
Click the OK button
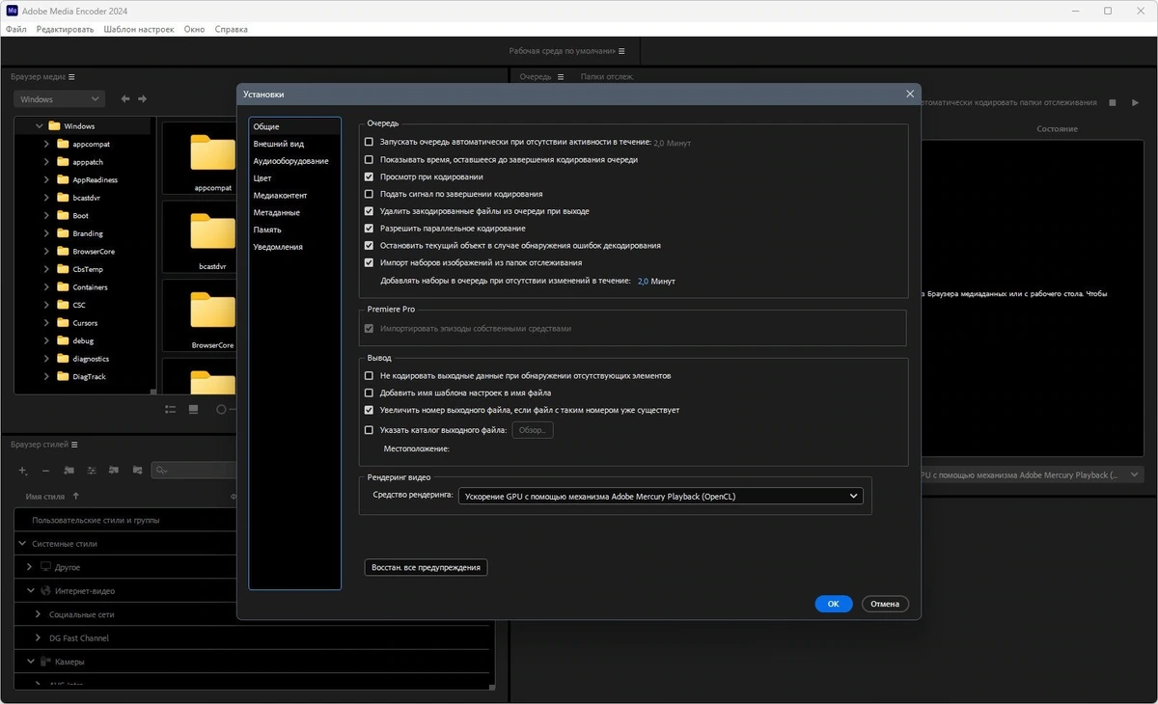click(833, 604)
